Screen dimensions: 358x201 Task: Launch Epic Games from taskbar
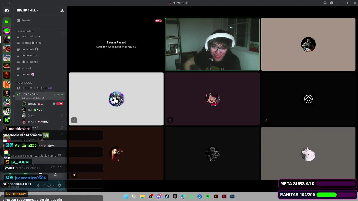click(175, 197)
